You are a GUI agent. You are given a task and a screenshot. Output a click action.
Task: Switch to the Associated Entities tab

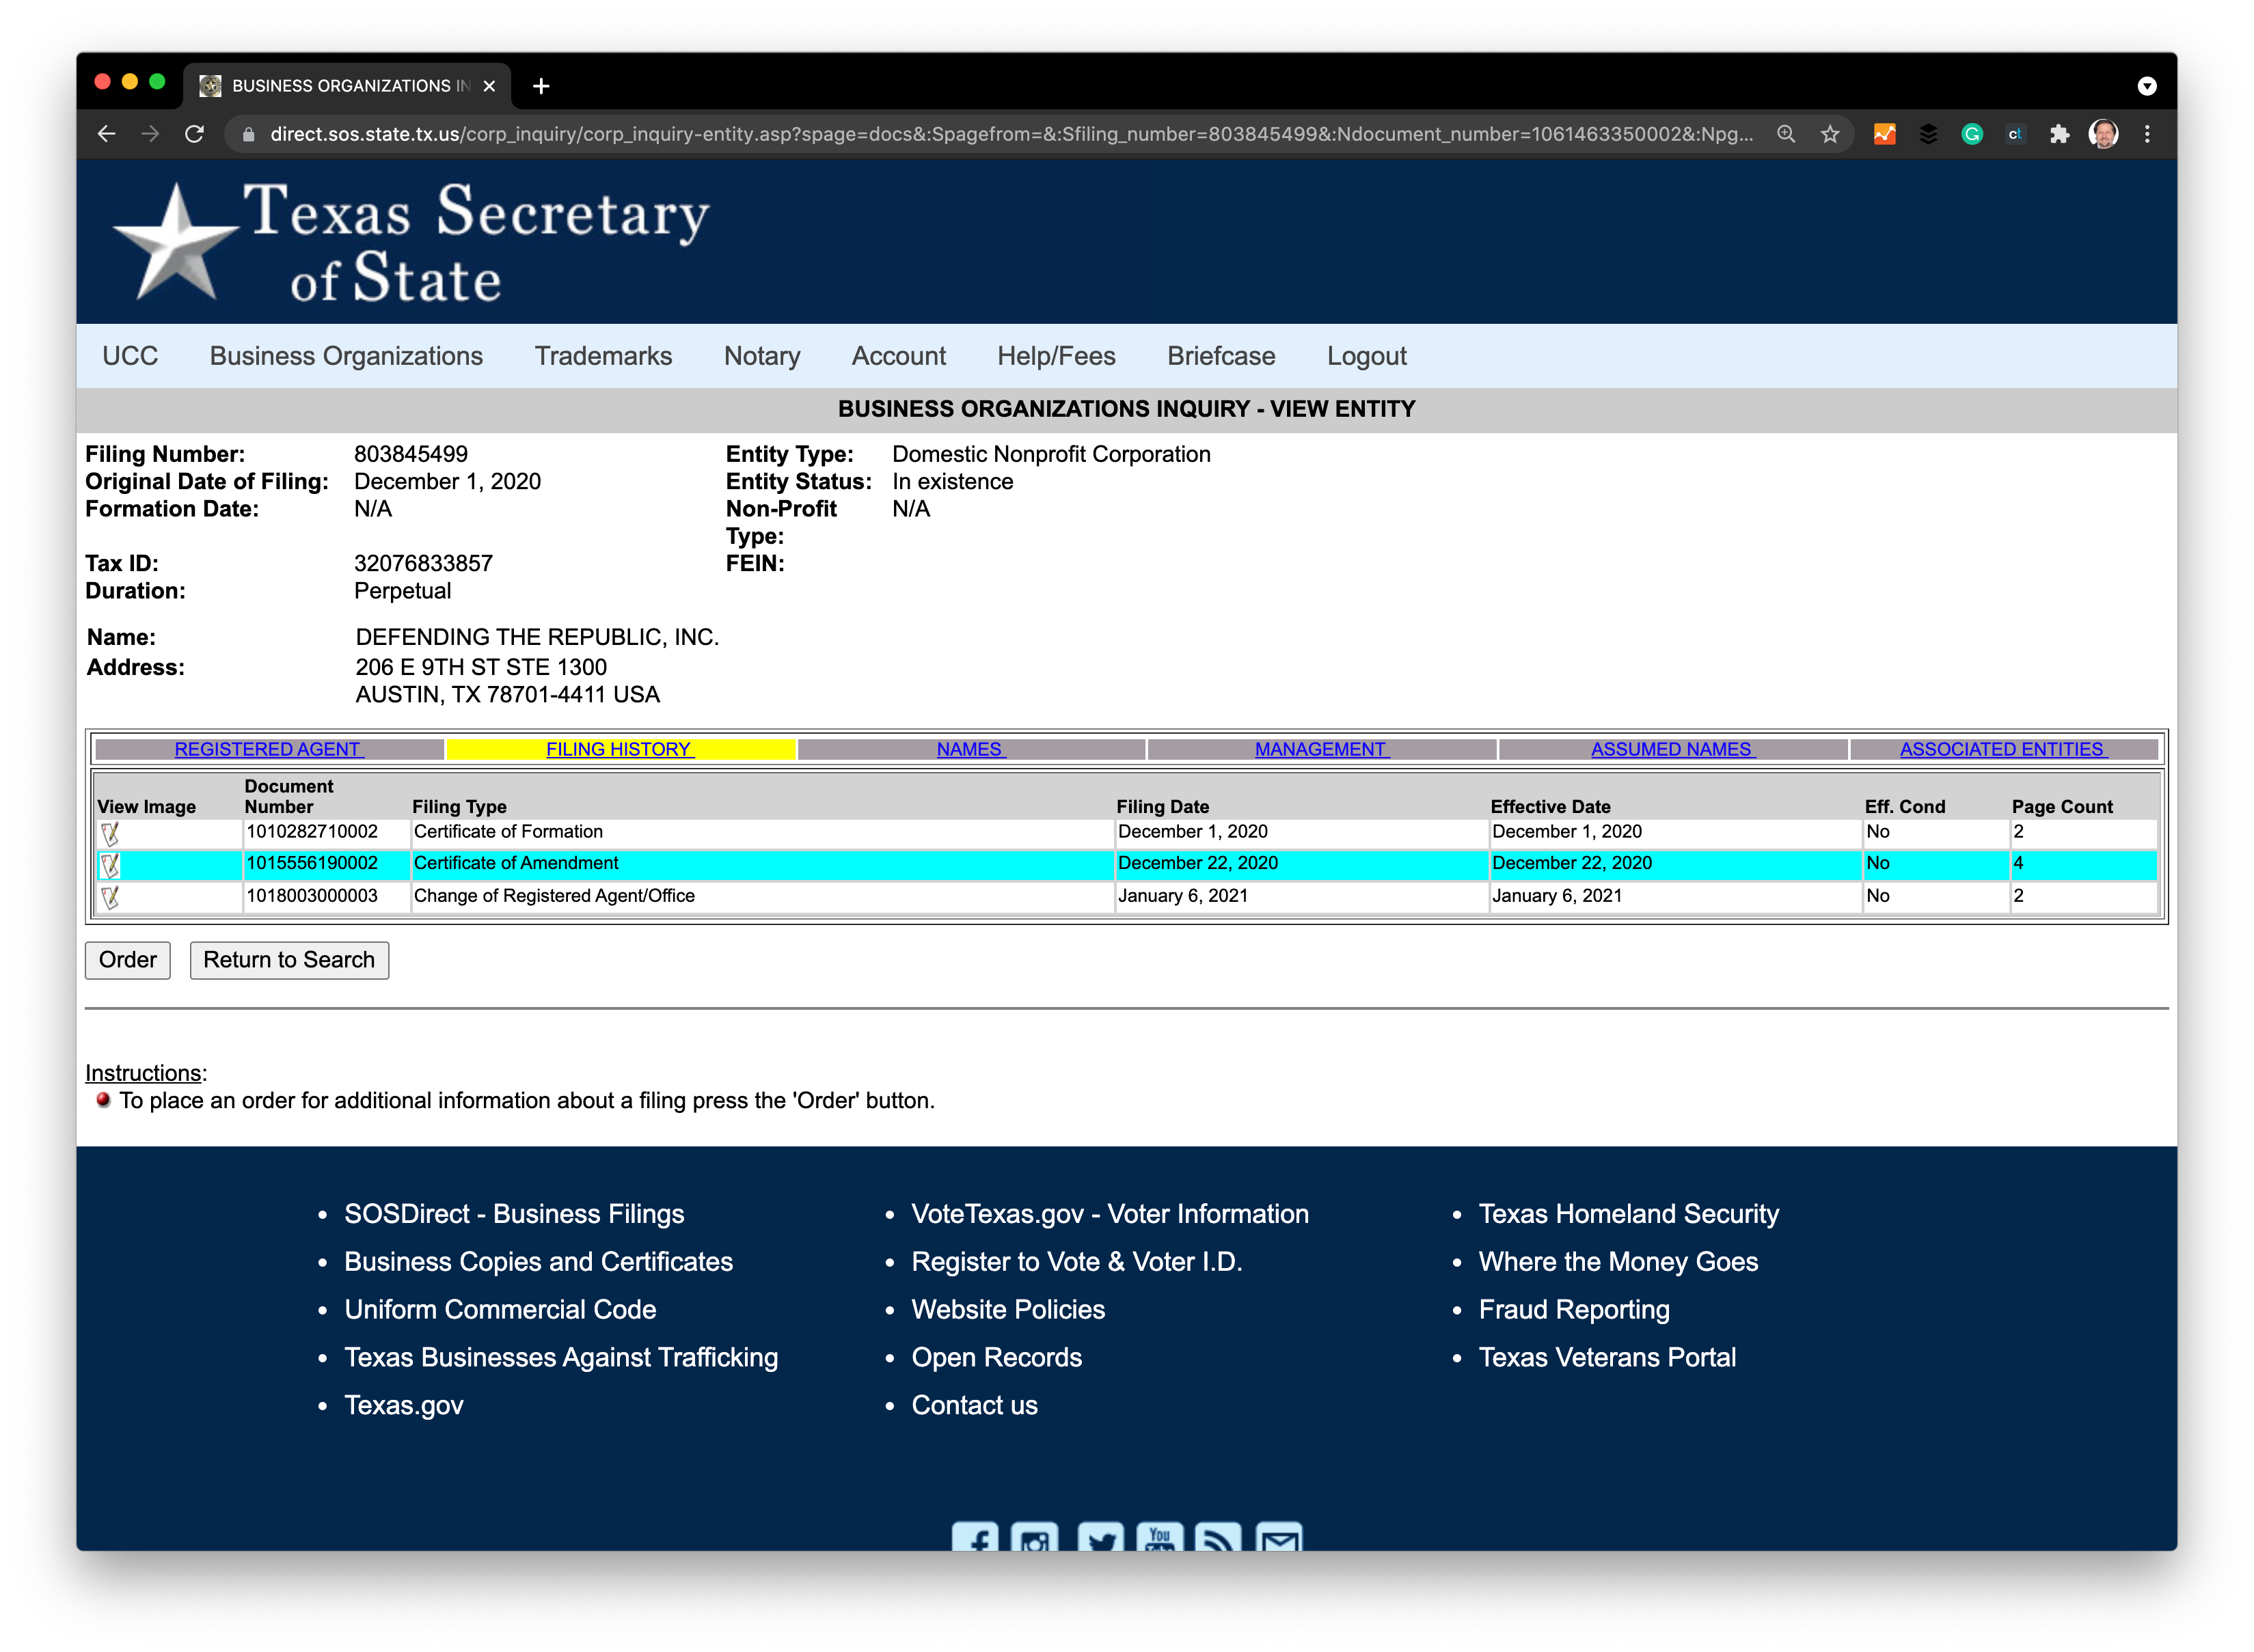[2004, 749]
